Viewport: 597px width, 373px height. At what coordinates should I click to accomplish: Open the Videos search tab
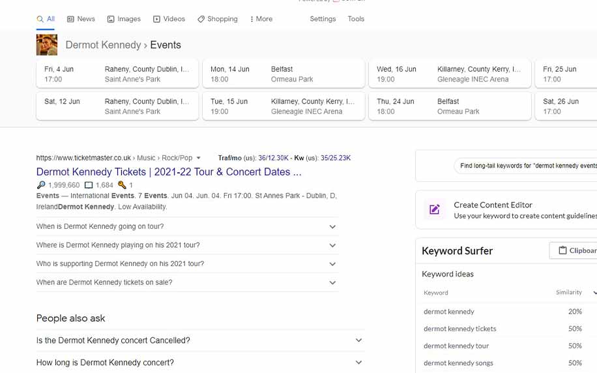click(x=169, y=19)
